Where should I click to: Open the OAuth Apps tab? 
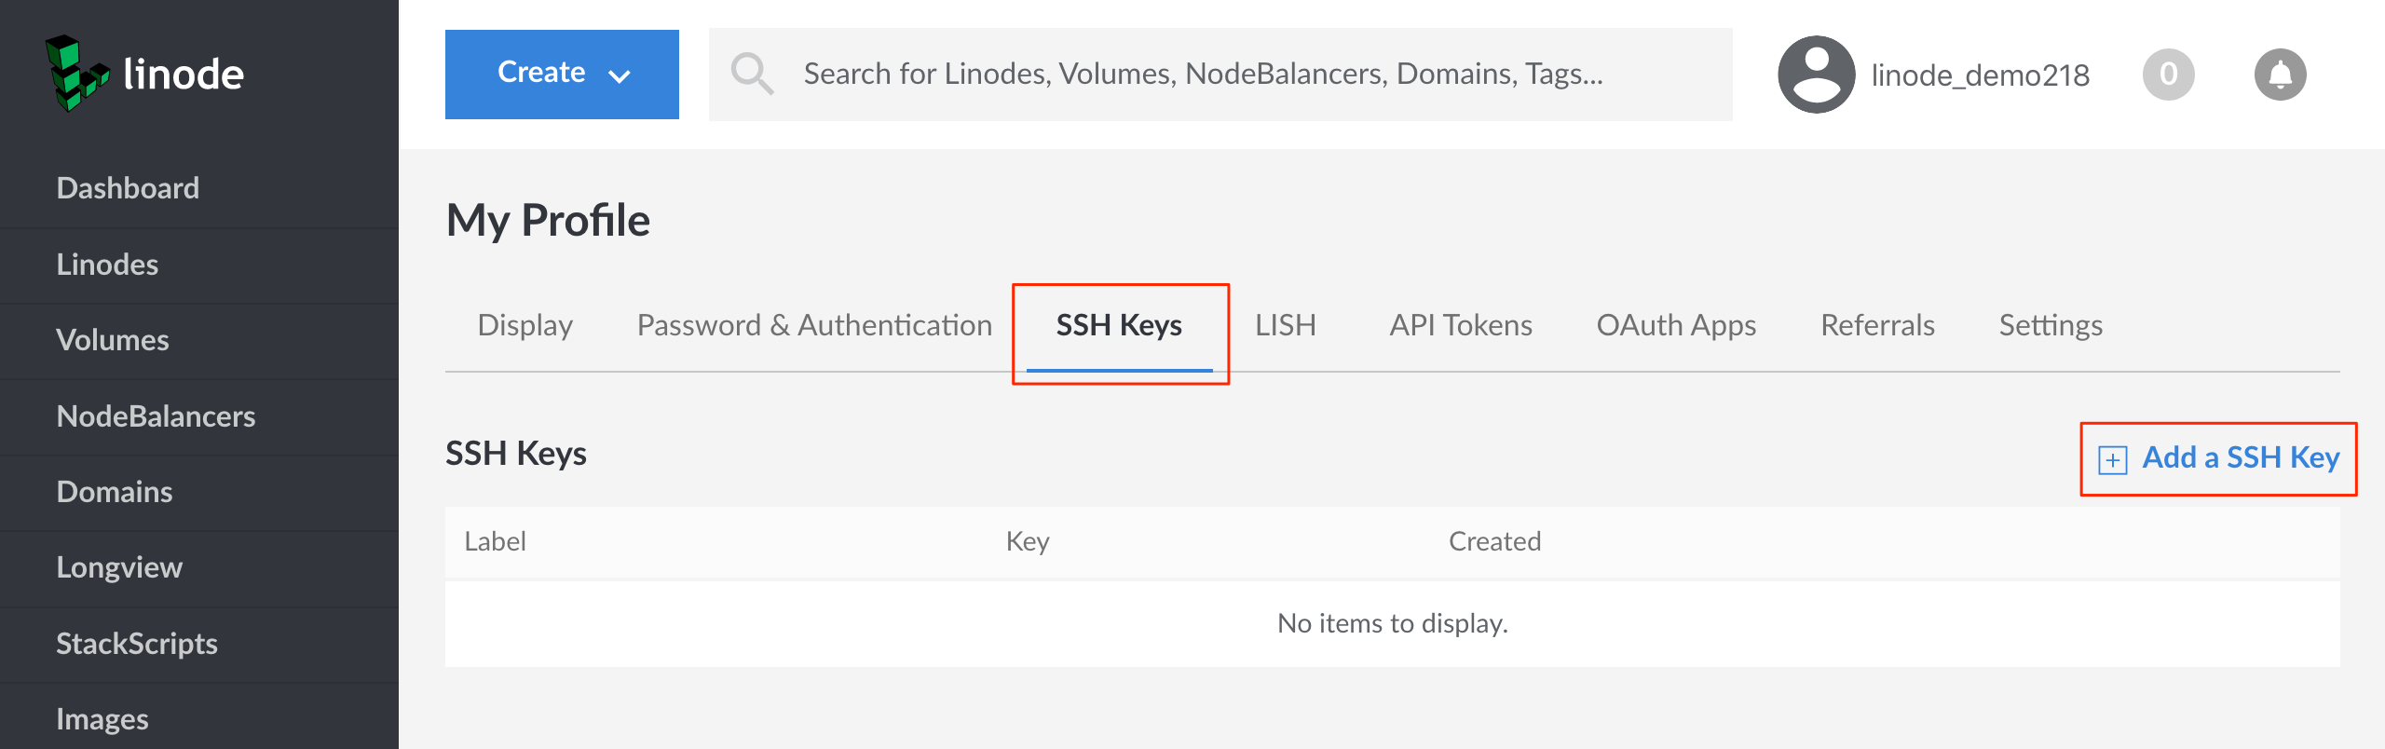(x=1675, y=325)
